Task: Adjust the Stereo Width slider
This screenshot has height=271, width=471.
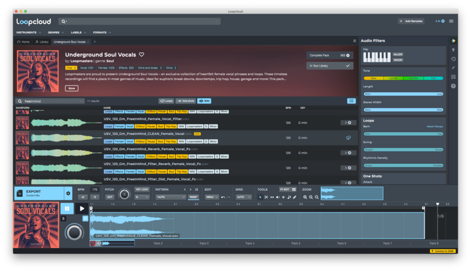Action: click(x=403, y=109)
